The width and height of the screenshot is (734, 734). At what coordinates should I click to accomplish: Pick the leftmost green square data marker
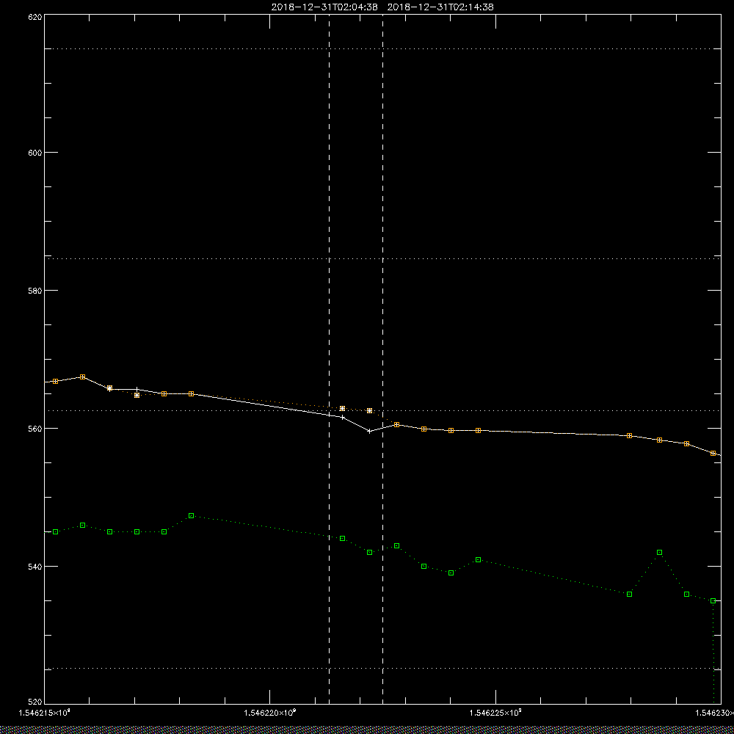pos(55,531)
